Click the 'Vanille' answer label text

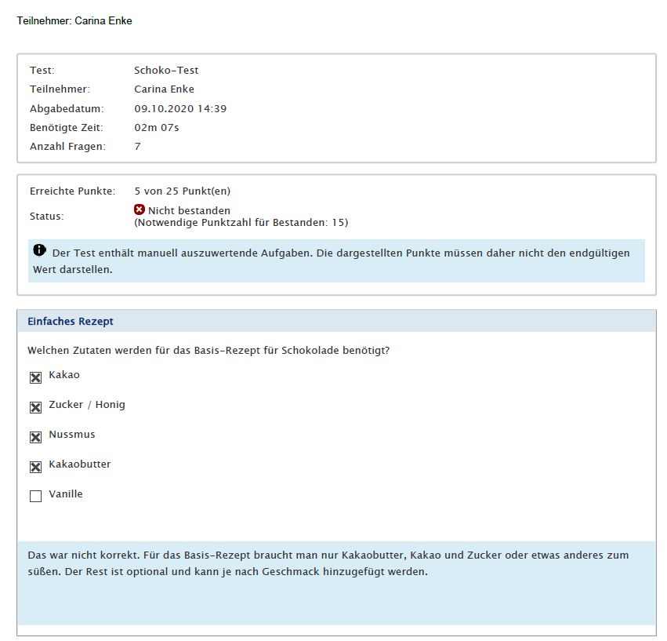pos(65,494)
